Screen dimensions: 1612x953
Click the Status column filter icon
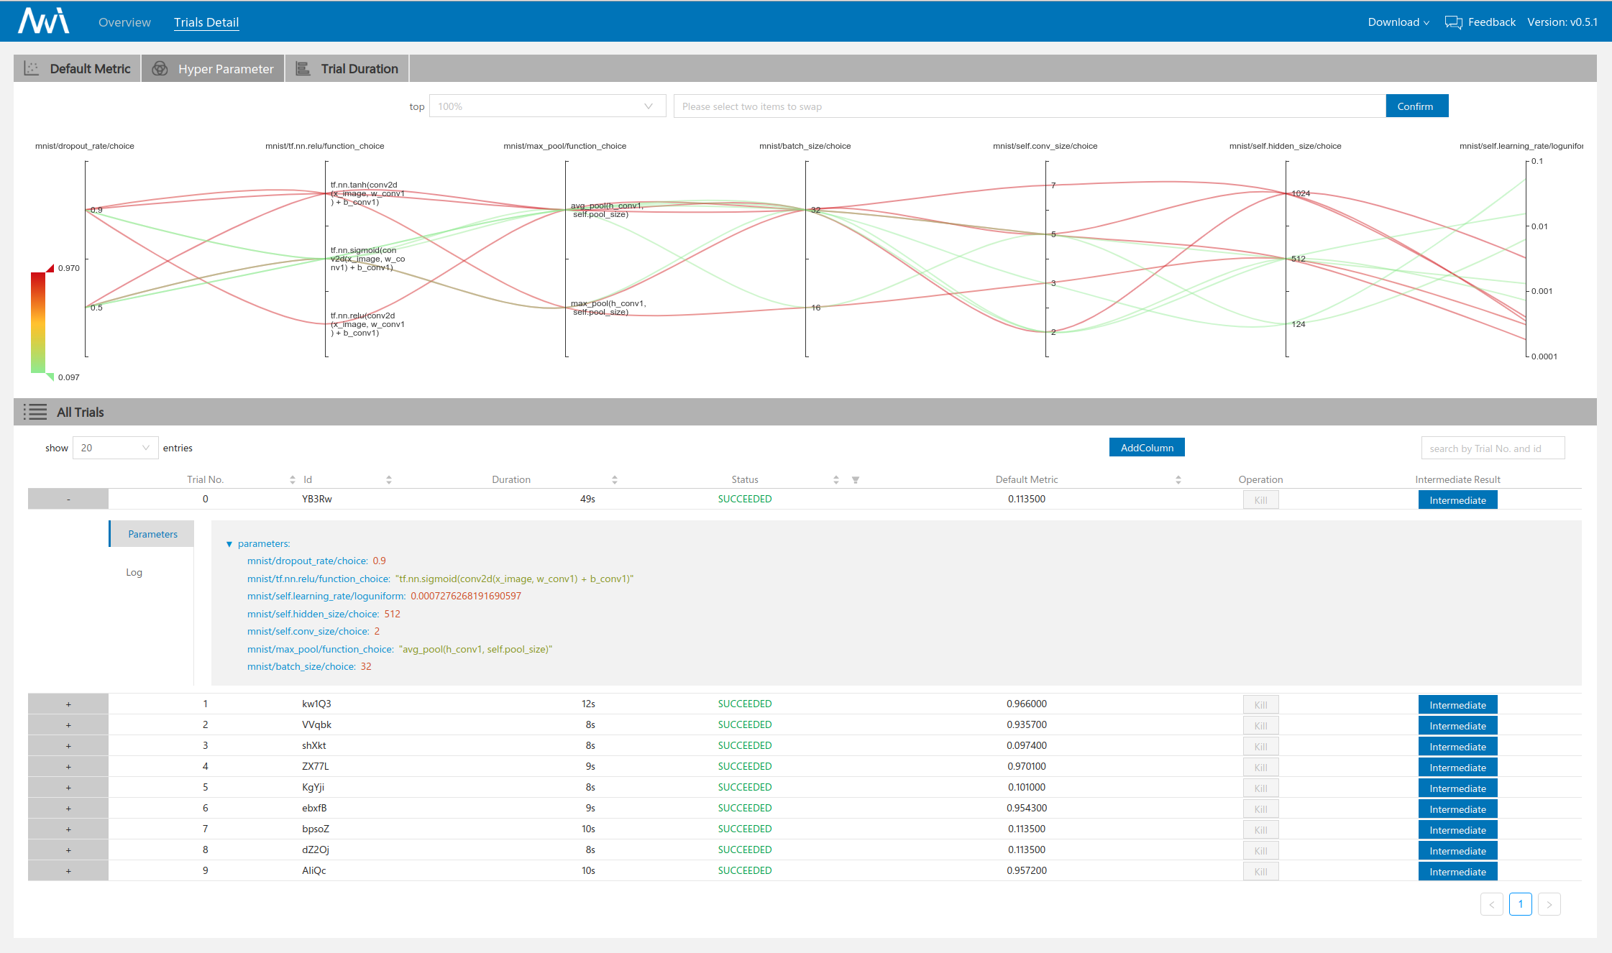[x=856, y=480]
